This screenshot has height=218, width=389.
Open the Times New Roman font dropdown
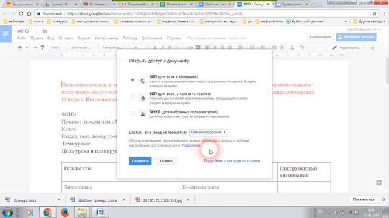[x=114, y=47]
